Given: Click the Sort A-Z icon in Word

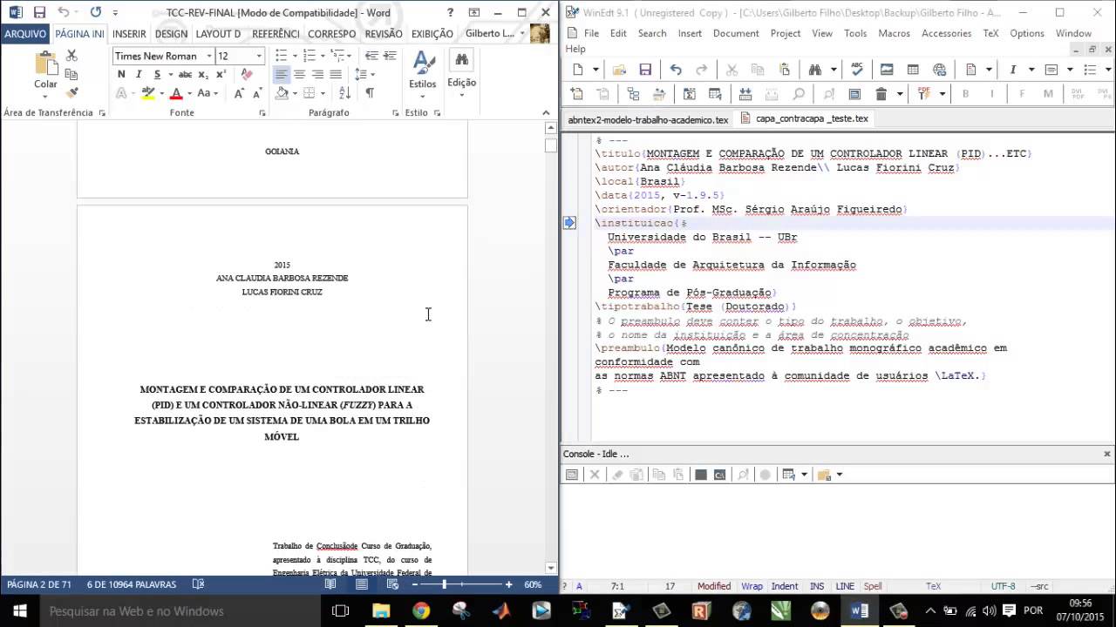Looking at the screenshot, I should [344, 93].
